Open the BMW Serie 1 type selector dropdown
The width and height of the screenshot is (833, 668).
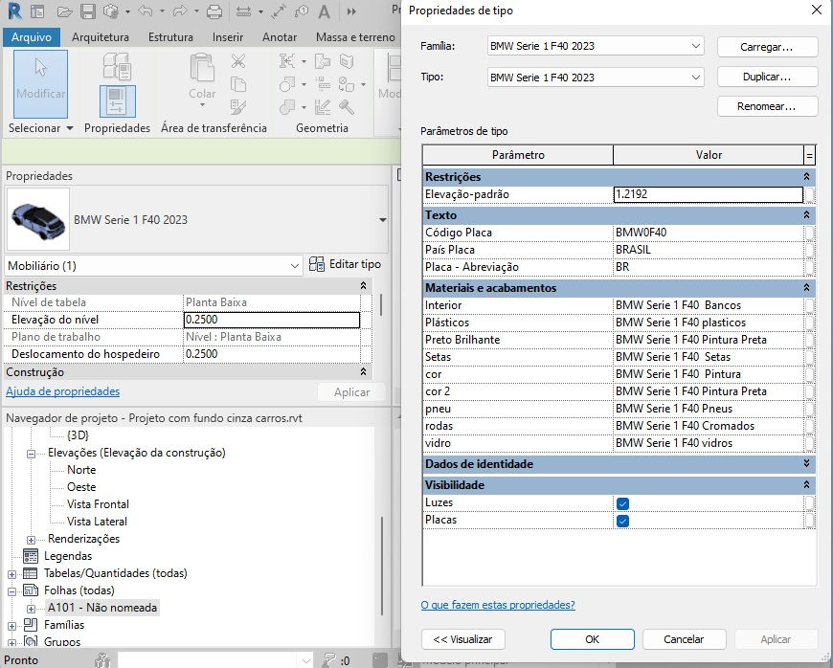pos(382,220)
